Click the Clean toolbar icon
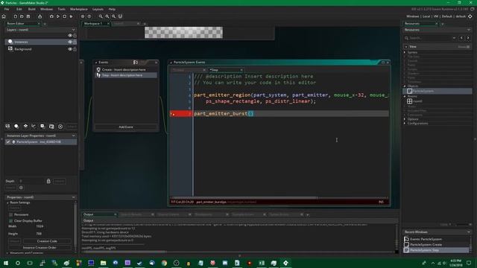Image resolution: width=477 pixels, height=268 pixels. 72,16
